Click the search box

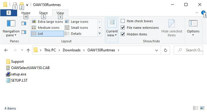(x=188, y=50)
